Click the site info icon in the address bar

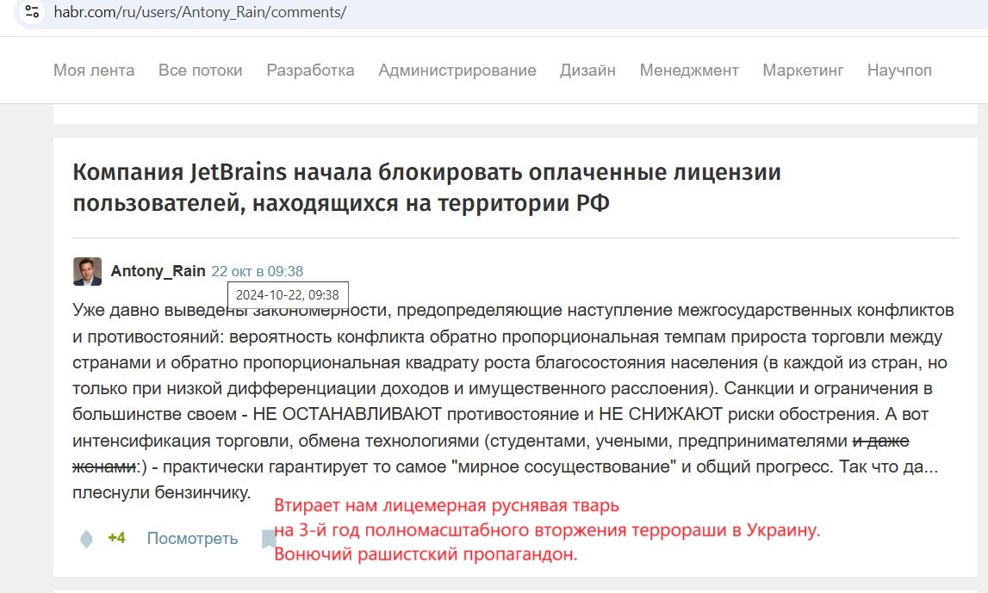pos(32,11)
